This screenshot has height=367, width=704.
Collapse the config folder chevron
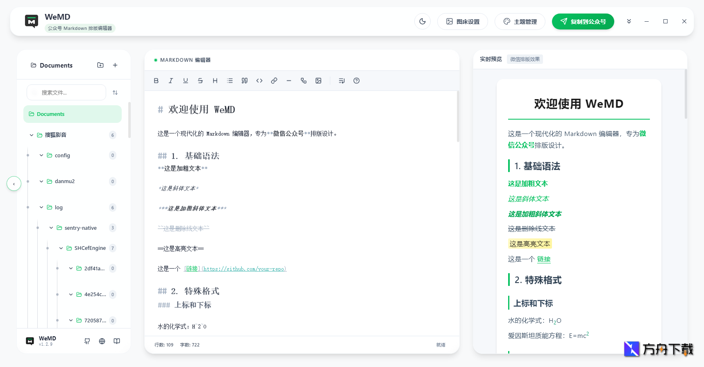click(41, 155)
